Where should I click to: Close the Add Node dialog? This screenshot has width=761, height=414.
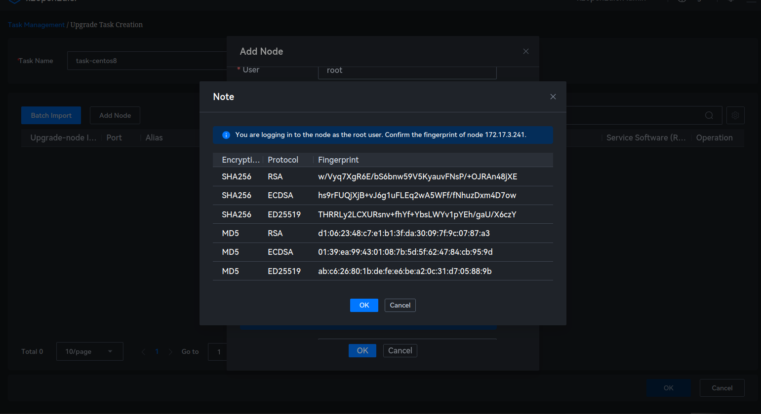click(525, 51)
